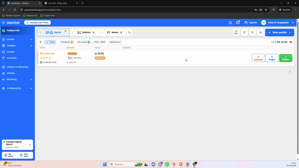Click the filter funnel icon
The height and width of the screenshot is (168, 299).
coord(41,42)
